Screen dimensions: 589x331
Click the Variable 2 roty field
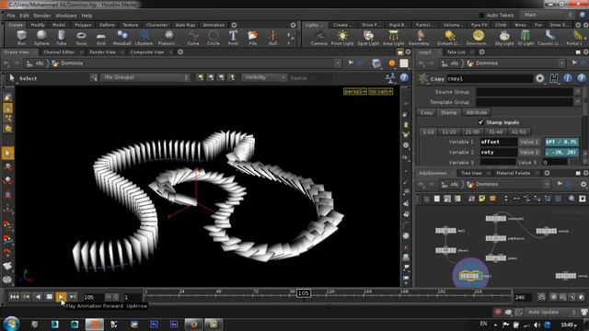[499, 153]
